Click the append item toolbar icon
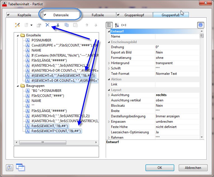 click(26, 25)
